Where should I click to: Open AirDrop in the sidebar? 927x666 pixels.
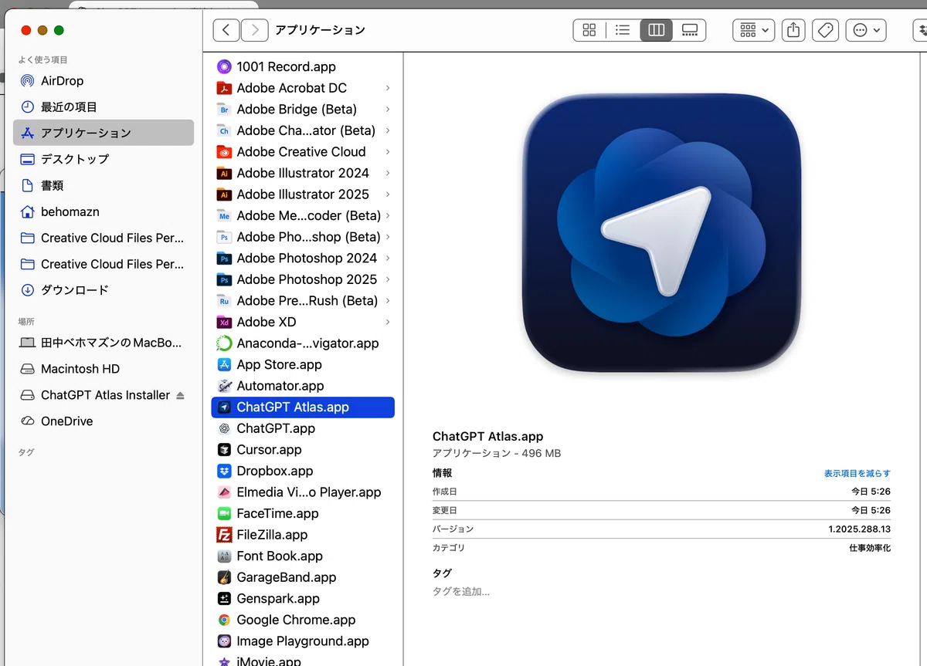[x=104, y=81]
